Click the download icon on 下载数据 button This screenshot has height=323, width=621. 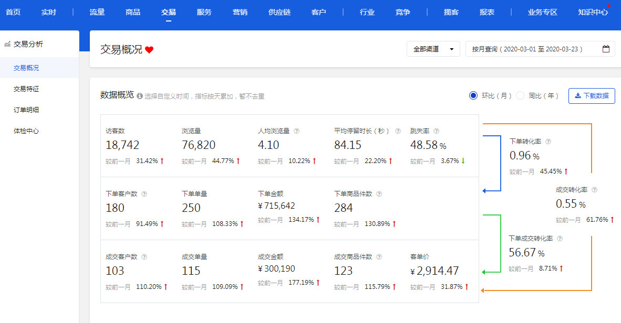tap(579, 96)
